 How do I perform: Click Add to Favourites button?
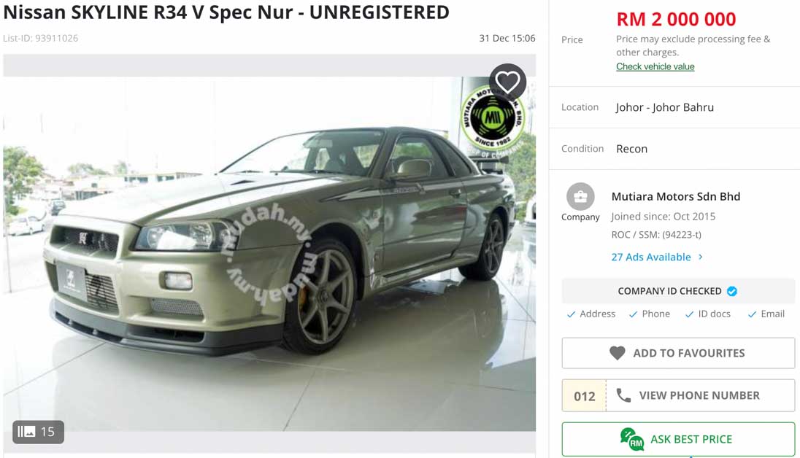click(x=678, y=353)
